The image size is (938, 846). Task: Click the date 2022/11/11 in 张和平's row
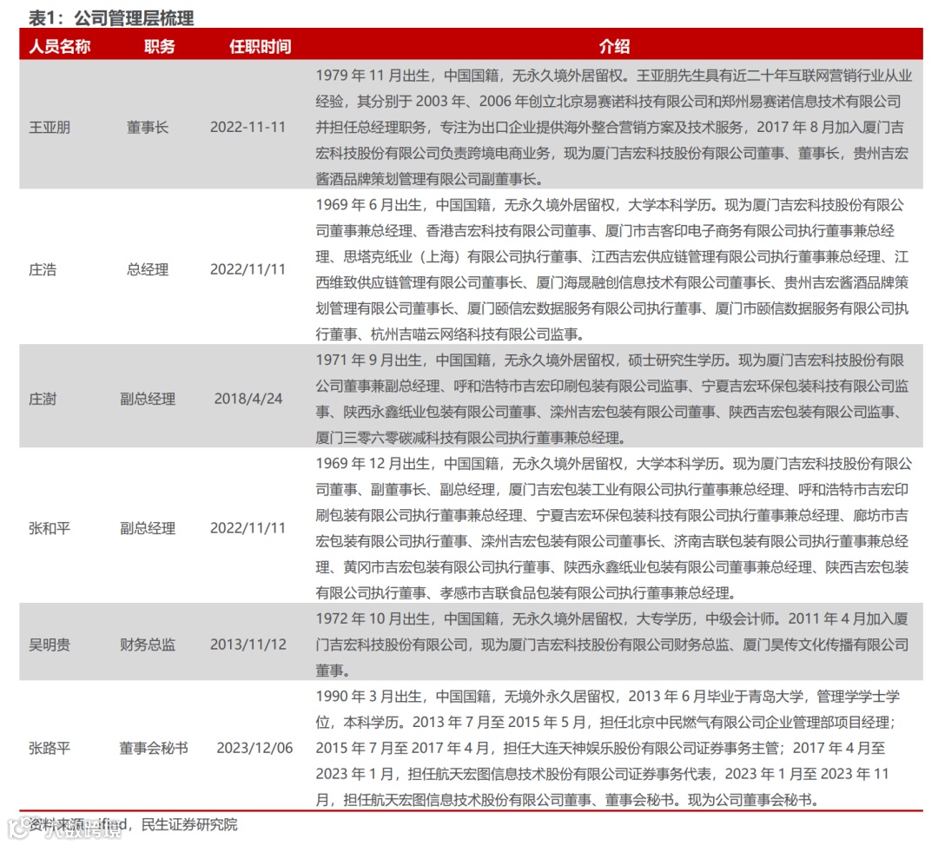click(248, 528)
